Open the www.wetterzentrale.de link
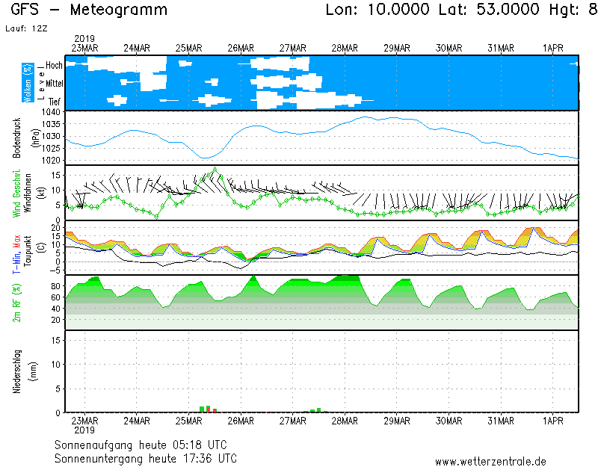This screenshot has height=467, width=598. [x=490, y=461]
